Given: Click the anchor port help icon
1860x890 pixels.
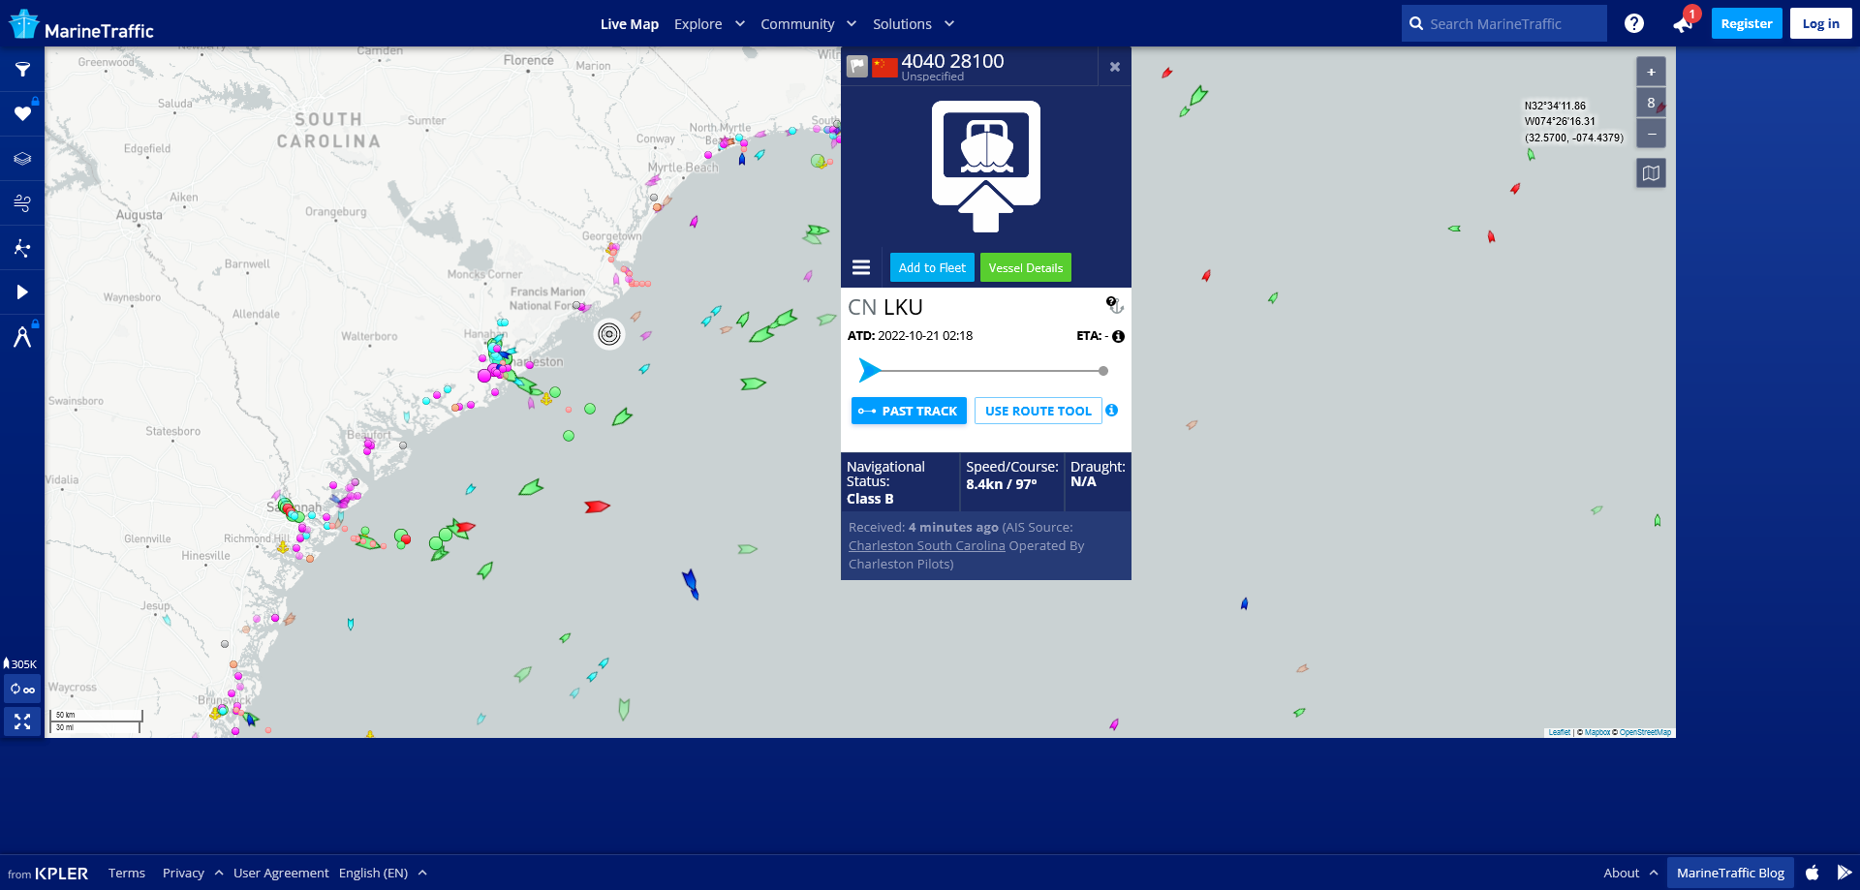Looking at the screenshot, I should (1115, 305).
